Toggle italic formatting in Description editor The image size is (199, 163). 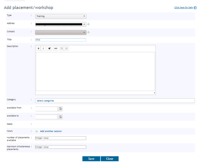[43, 48]
